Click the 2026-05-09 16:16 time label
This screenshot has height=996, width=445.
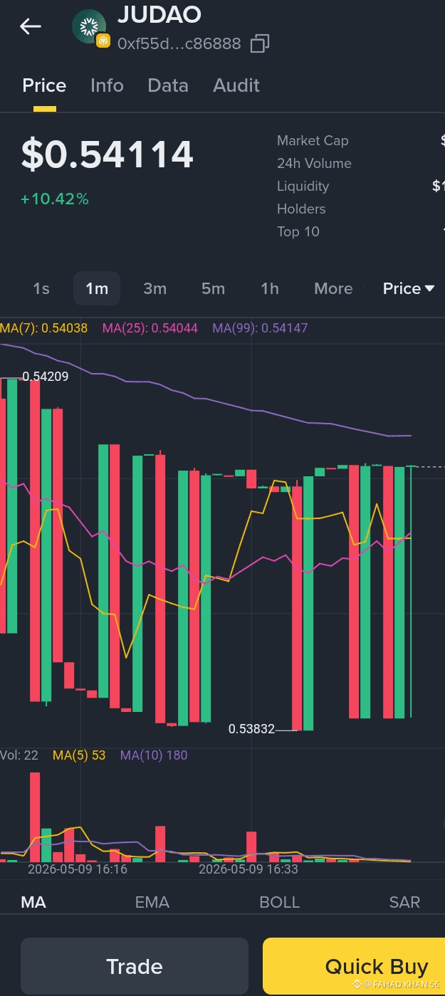[78, 869]
